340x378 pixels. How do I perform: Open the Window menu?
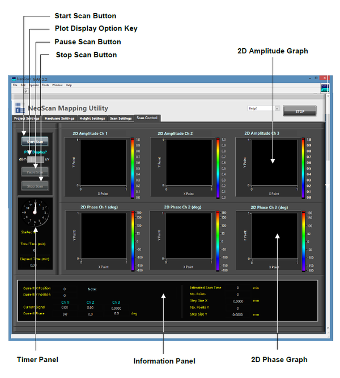(57, 85)
